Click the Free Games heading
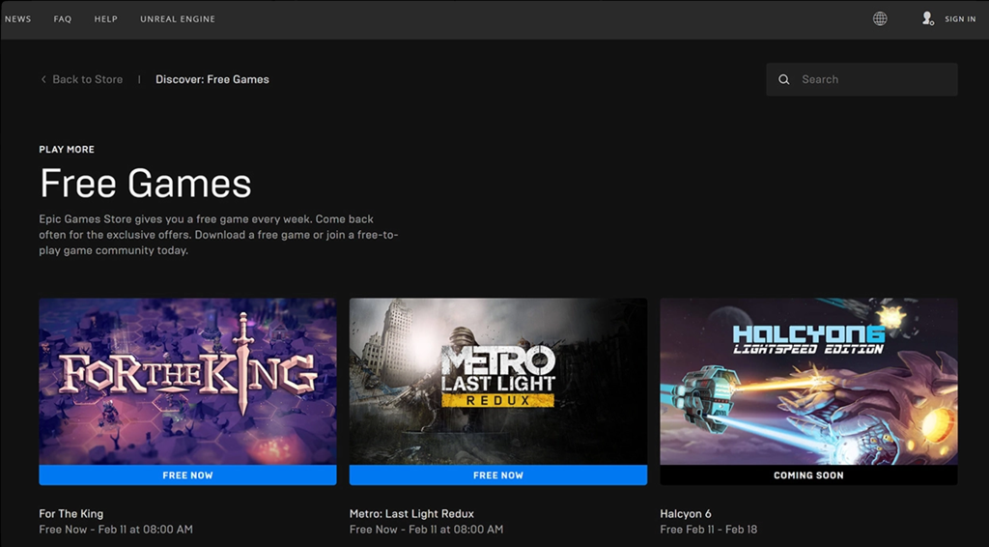Viewport: 989px width, 547px height. (146, 184)
